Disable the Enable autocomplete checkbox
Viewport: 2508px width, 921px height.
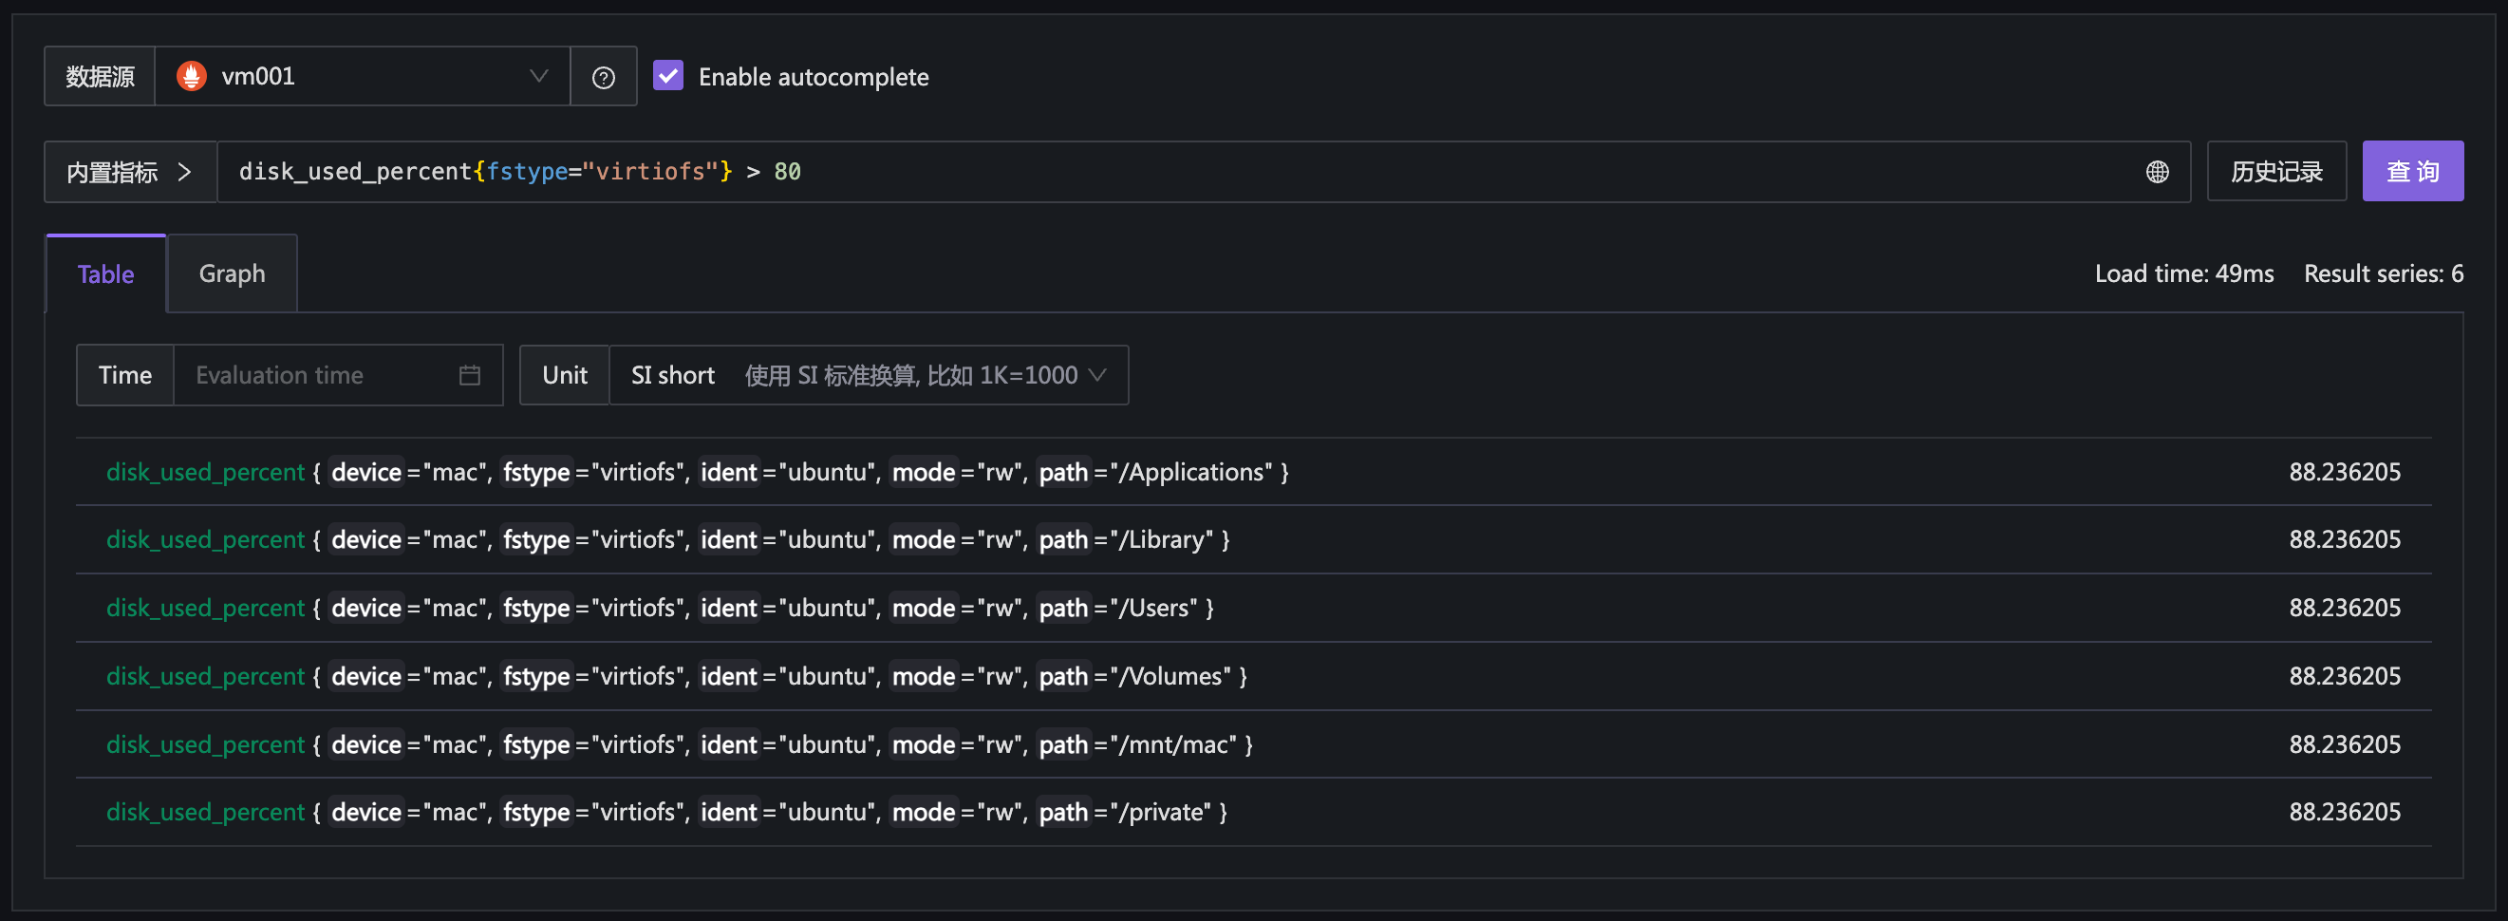(668, 76)
